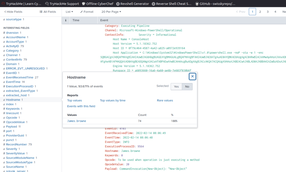The image size is (286, 172).
Task: Close the Hostname field popup
Action: pos(192,76)
